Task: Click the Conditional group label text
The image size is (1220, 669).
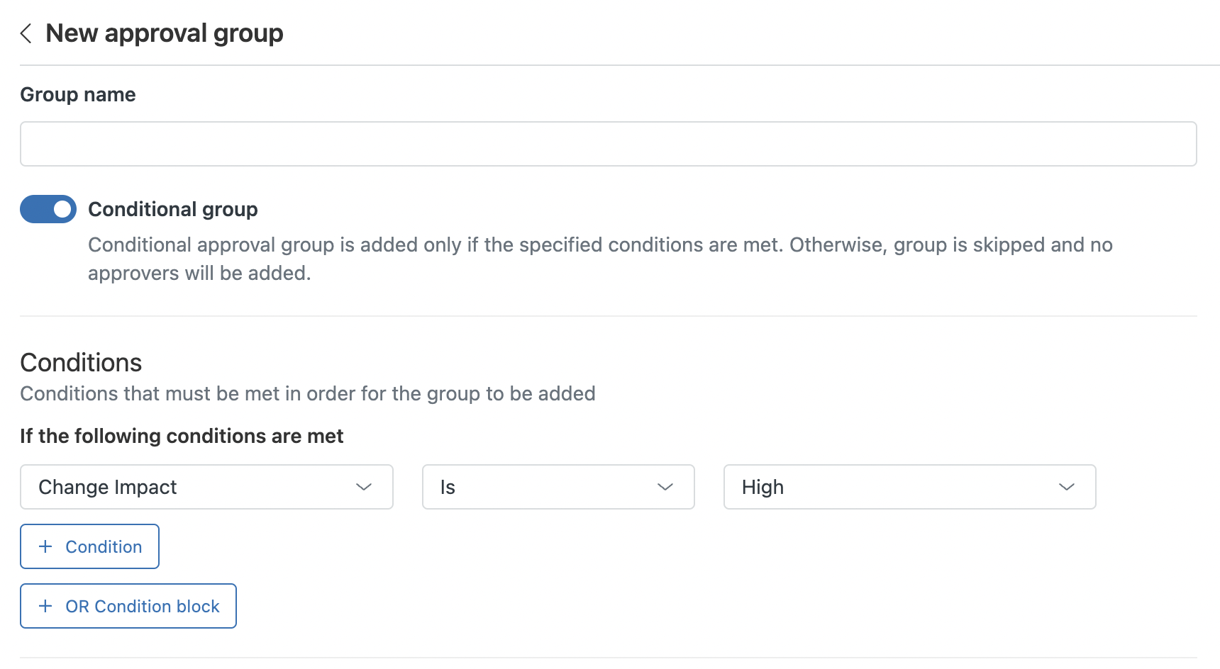Action: pos(173,209)
